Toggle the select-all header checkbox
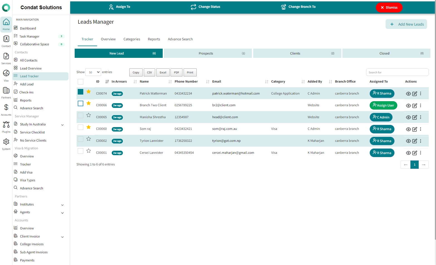Image resolution: width=436 pixels, height=265 pixels. pyautogui.click(x=81, y=81)
